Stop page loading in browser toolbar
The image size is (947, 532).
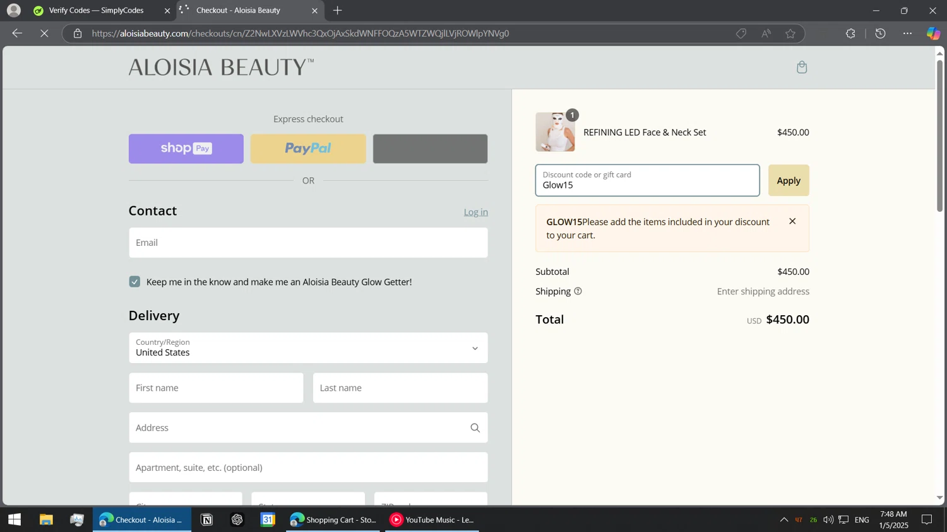click(44, 33)
